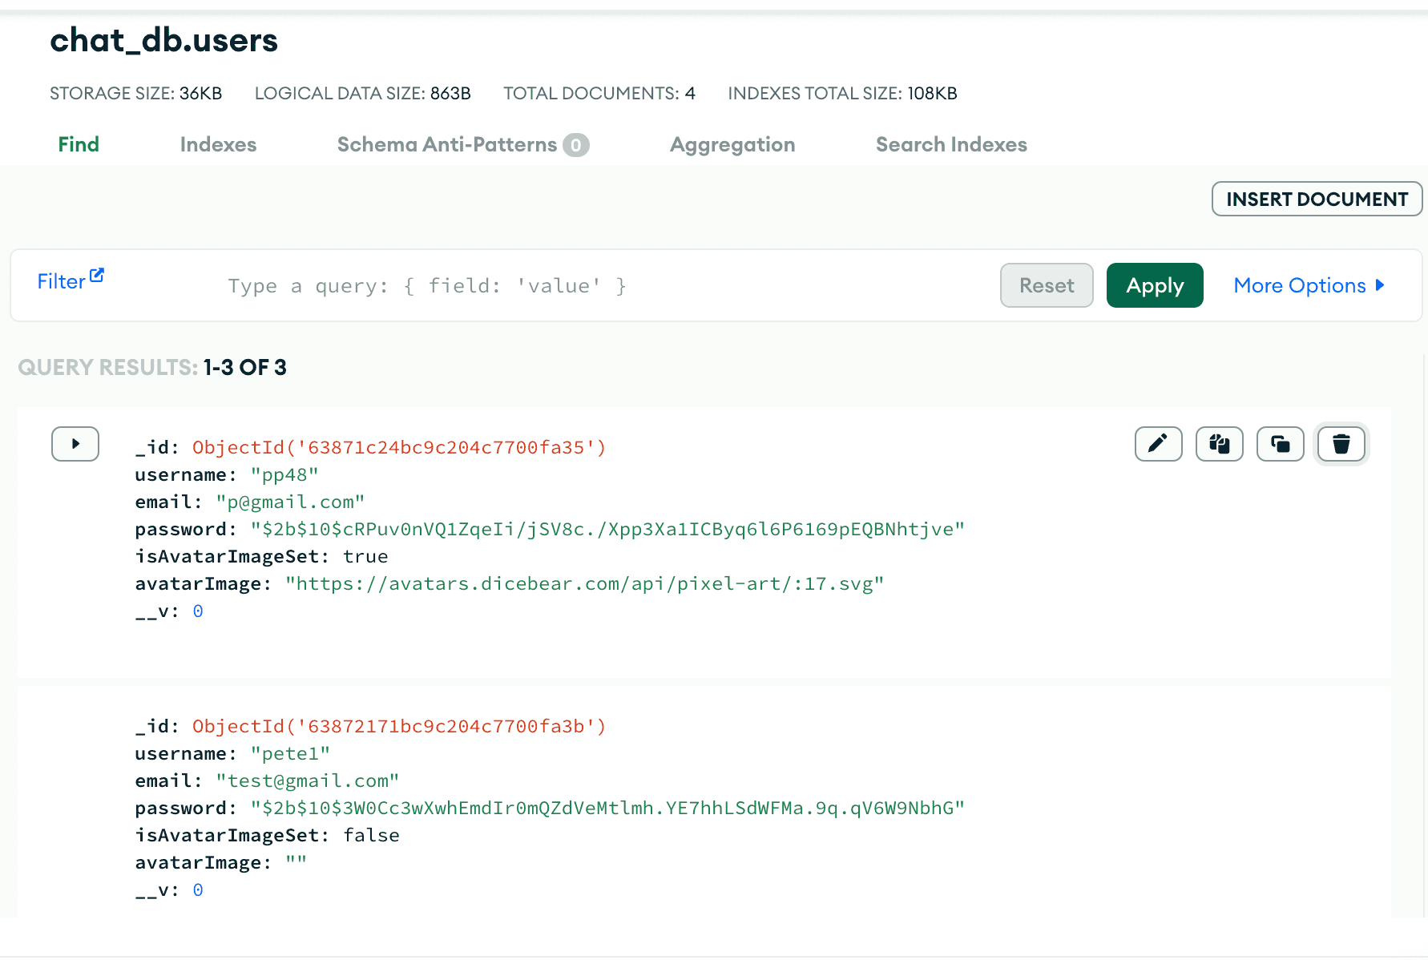1428x960 pixels.
Task: Click the 0 badge next to Schema Anti-Patterns
Action: click(575, 145)
